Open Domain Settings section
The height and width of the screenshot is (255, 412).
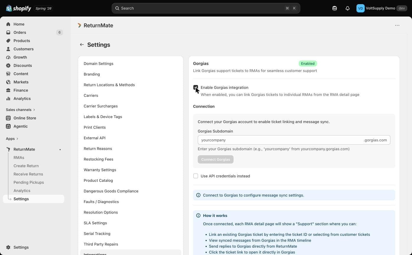click(x=98, y=63)
